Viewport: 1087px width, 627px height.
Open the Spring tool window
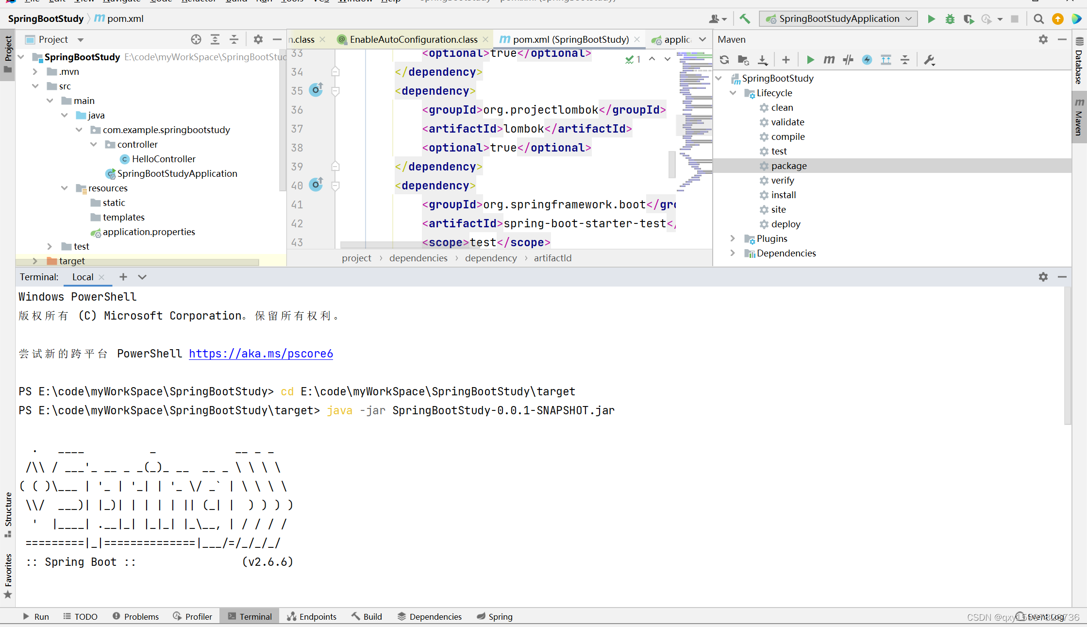coord(495,616)
